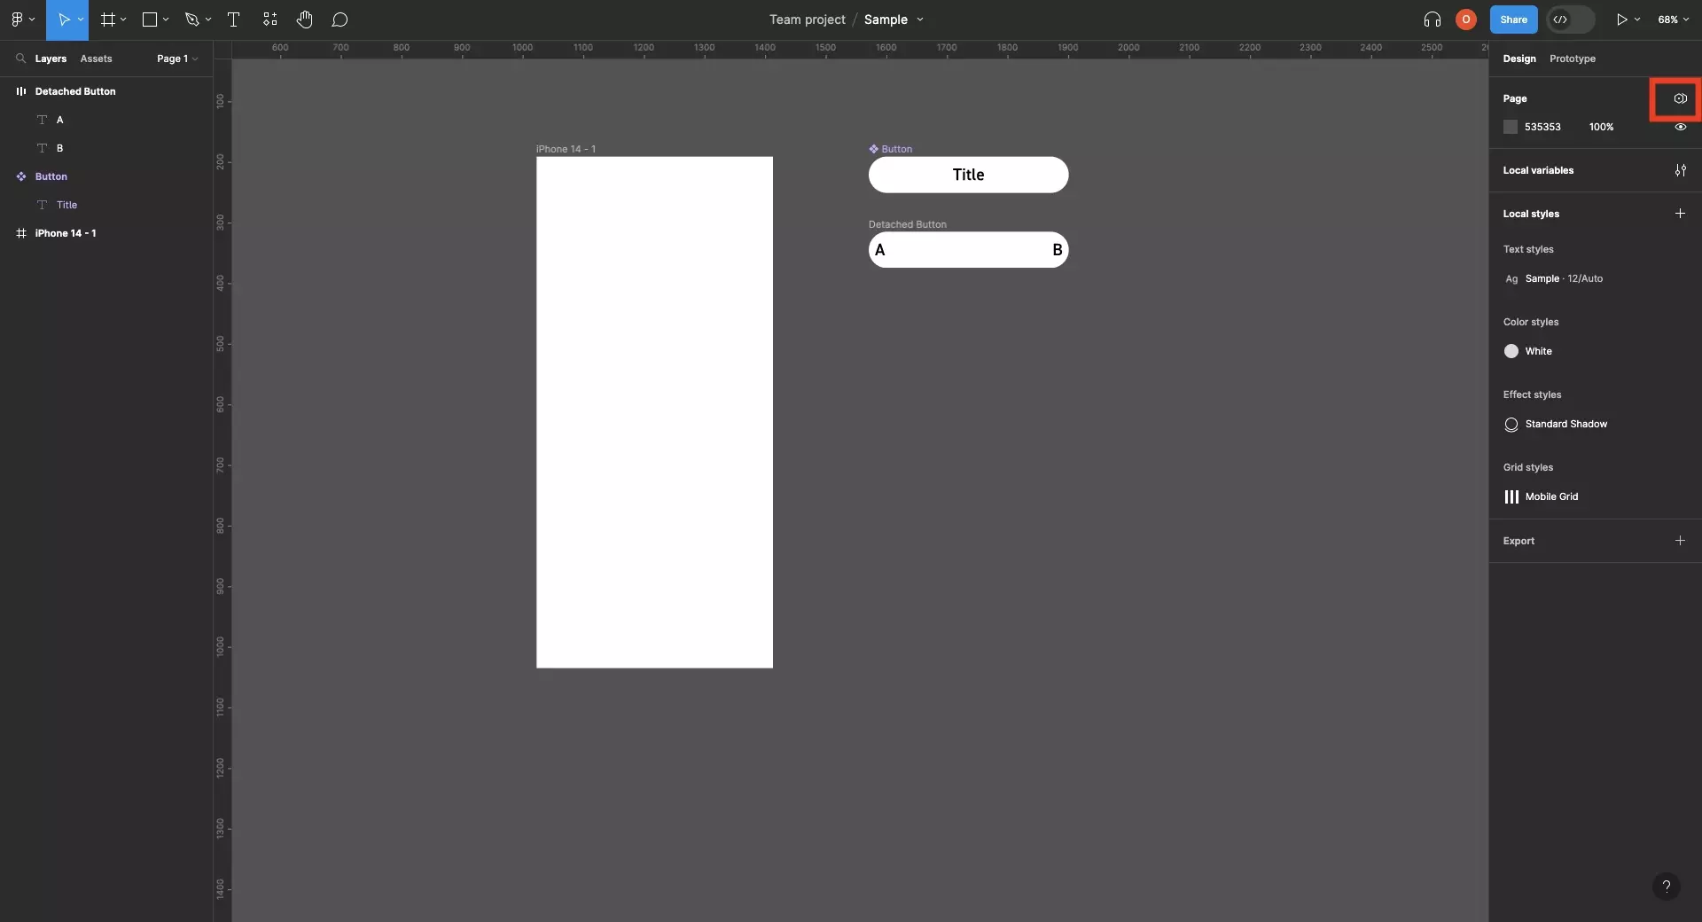
Task: Select the Title button on canvas
Action: [968, 175]
